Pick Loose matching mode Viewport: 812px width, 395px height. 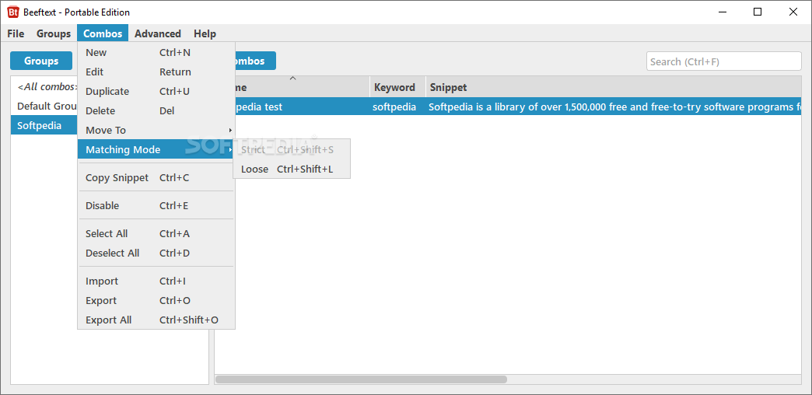click(x=292, y=170)
